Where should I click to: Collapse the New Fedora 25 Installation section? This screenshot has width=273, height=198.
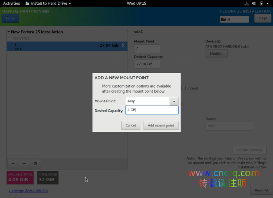9,32
